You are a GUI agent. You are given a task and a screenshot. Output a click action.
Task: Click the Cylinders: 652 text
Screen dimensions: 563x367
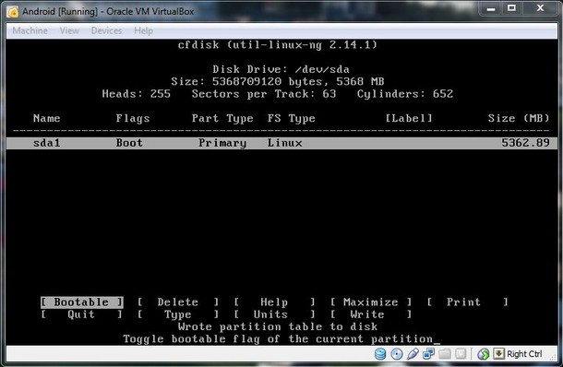[x=405, y=94]
